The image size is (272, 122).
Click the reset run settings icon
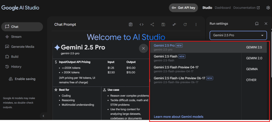257,24
